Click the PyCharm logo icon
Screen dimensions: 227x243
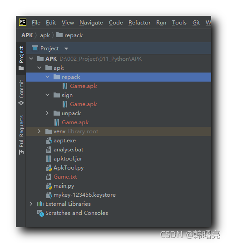tap(23, 22)
